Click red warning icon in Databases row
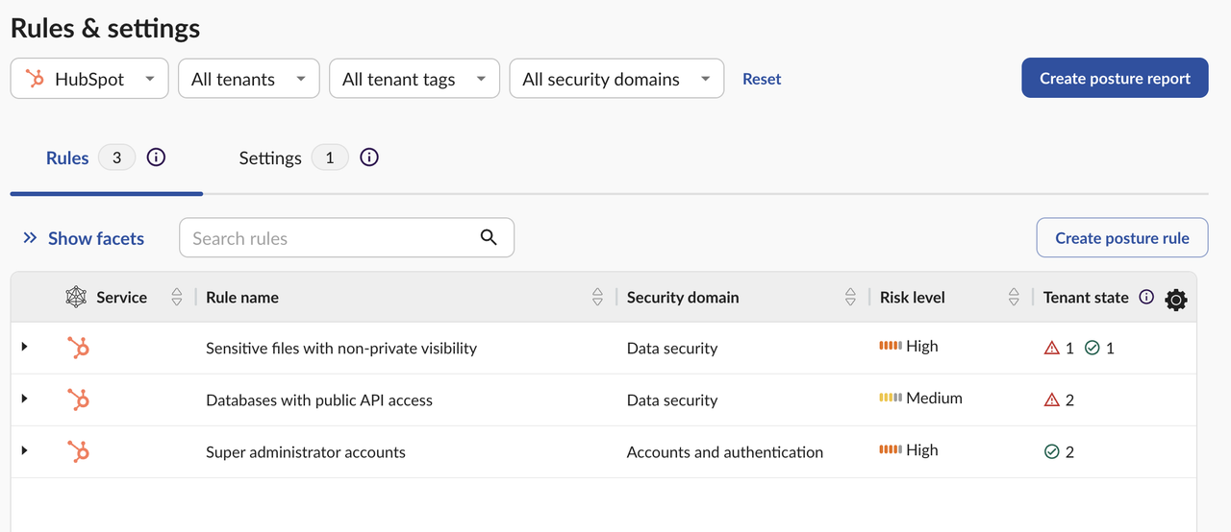This screenshot has width=1231, height=532. [x=1052, y=400]
